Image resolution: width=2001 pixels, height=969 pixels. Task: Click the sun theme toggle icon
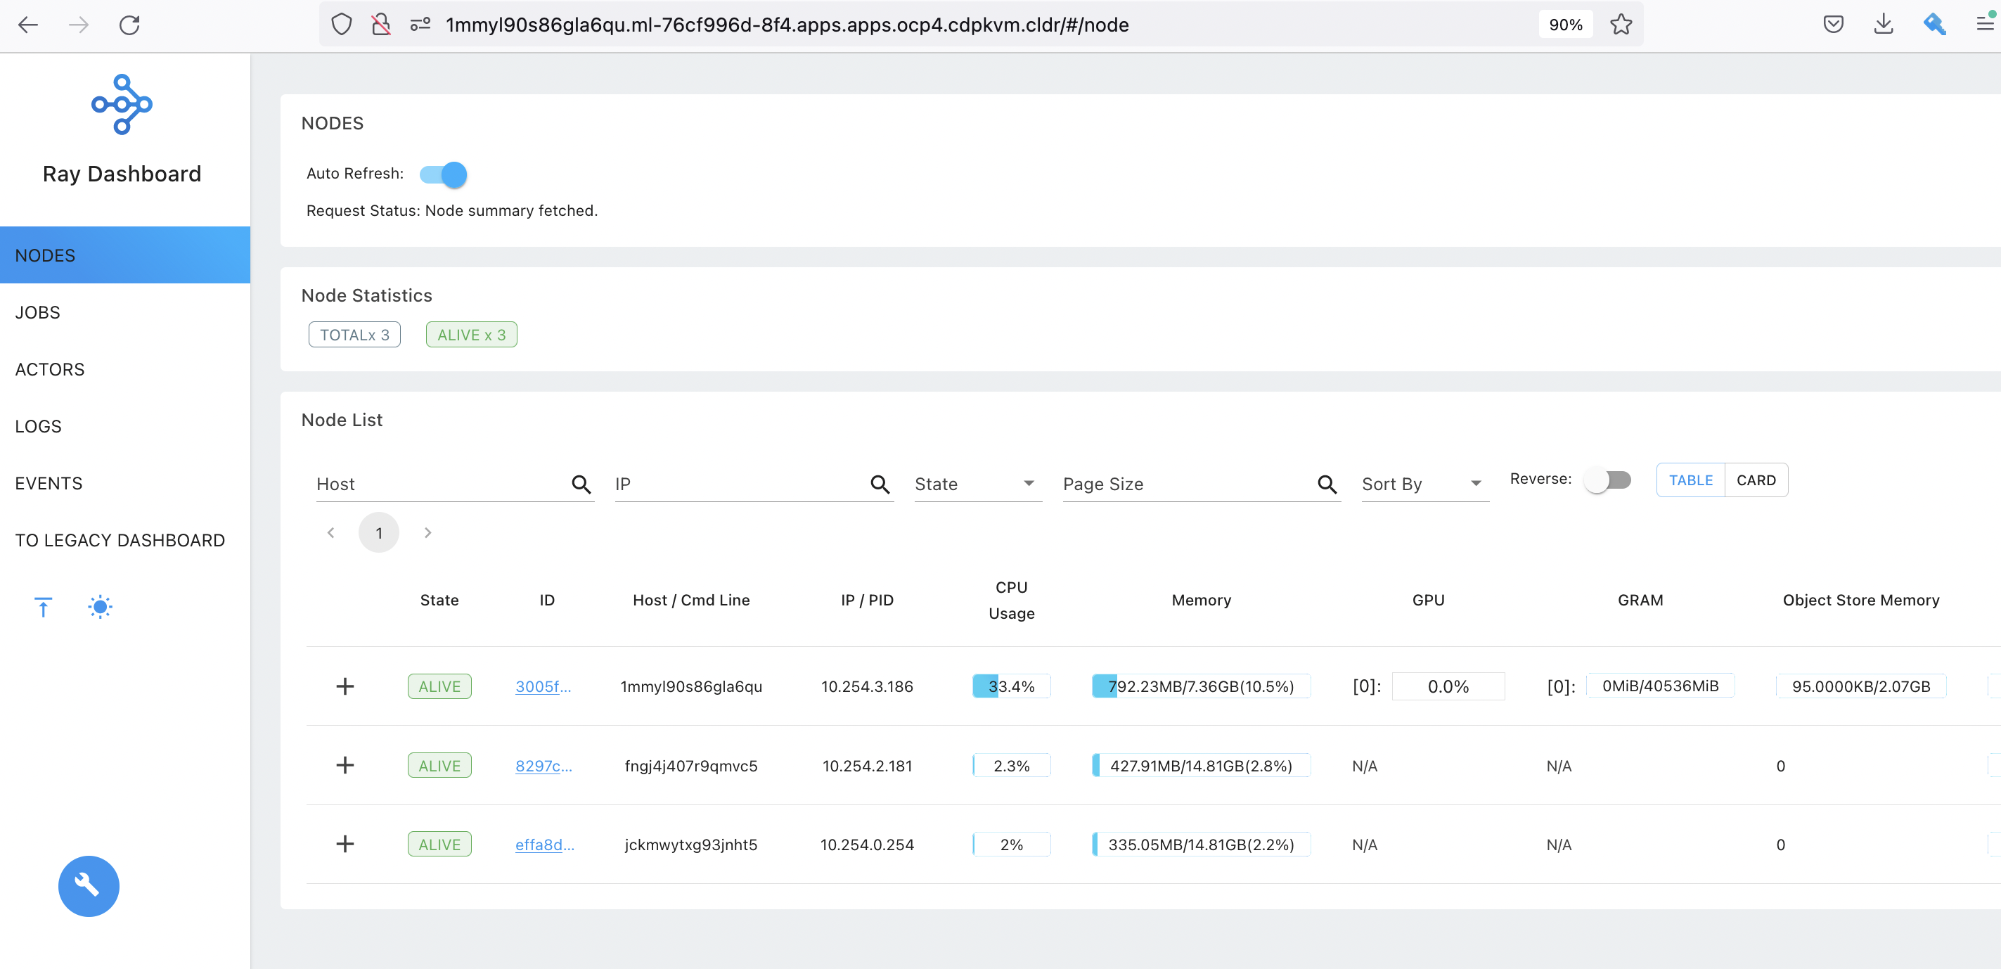click(x=101, y=607)
